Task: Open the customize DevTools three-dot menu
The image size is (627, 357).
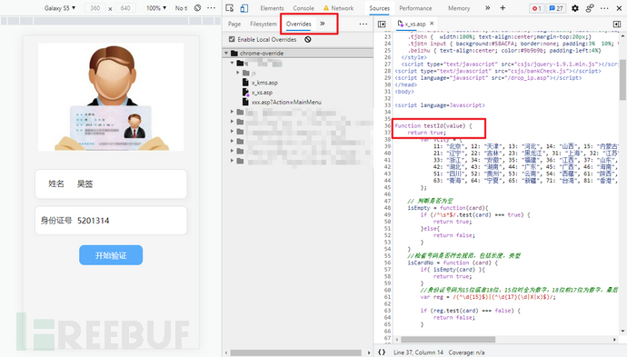Action: click(604, 8)
